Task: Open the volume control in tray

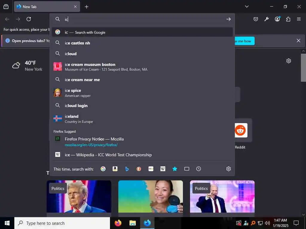Action: [x=267, y=223]
